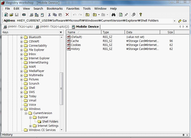Click the New registry file toolbar icon
Screen dimensions: 191x138
pos(6,15)
